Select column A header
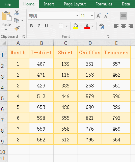135x162 pixels. tap(18, 43)
